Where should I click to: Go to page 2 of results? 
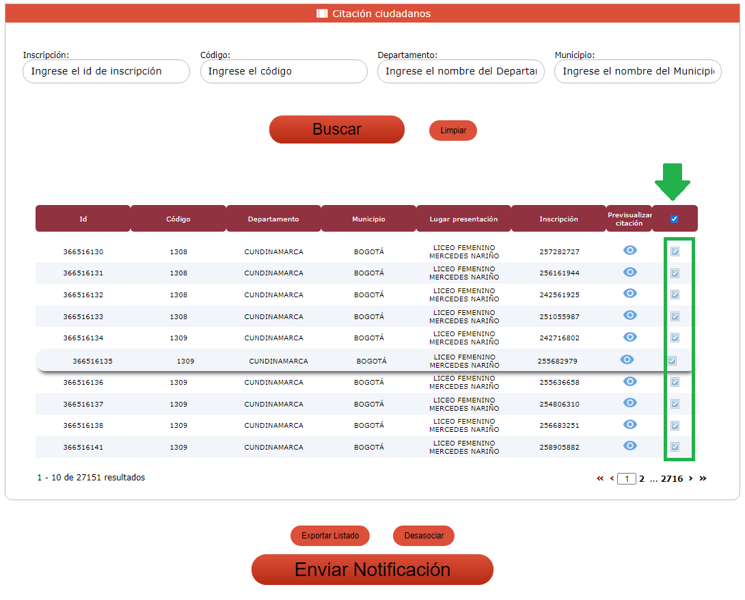coord(642,479)
